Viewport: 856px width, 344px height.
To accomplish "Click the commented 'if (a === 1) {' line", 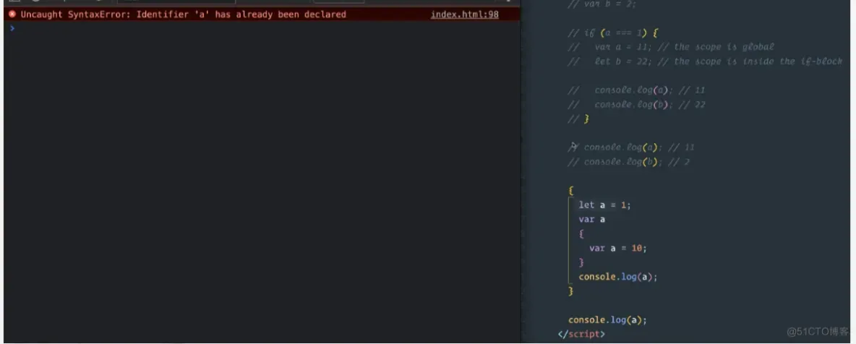I will pos(613,33).
